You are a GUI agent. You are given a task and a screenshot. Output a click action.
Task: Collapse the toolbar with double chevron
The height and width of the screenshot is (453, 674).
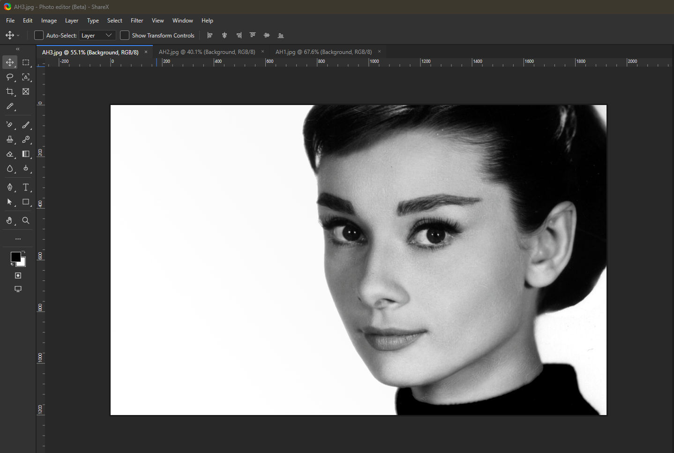tap(18, 49)
